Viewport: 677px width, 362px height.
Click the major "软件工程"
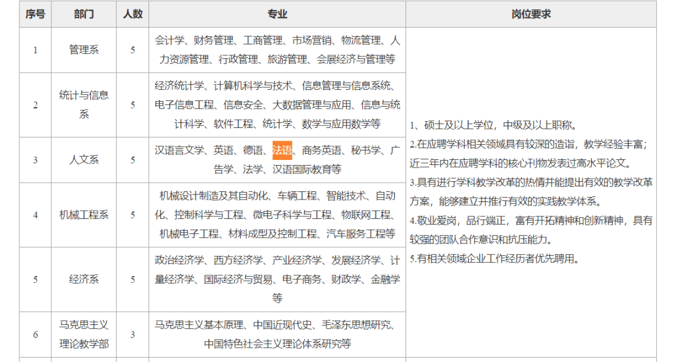coord(233,124)
